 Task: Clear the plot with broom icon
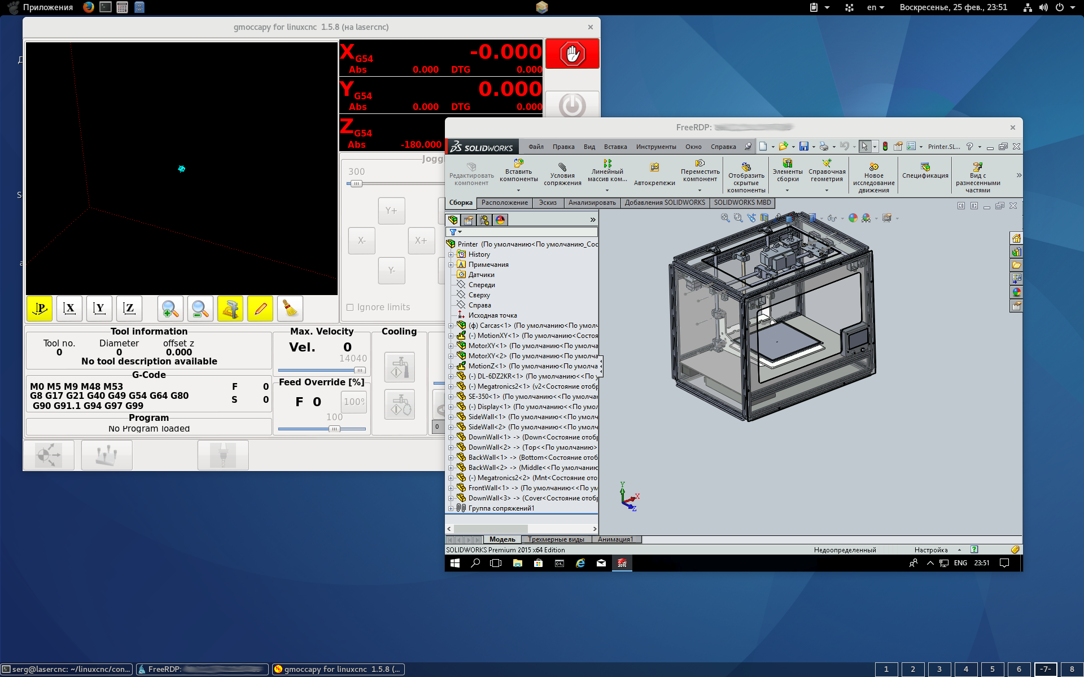point(290,309)
